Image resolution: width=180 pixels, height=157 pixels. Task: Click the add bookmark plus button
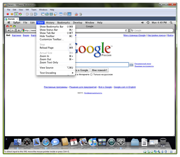pos(19,31)
